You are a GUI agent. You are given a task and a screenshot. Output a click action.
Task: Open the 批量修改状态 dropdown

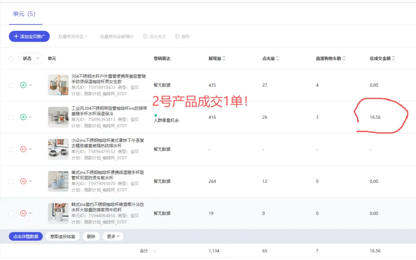[x=73, y=37]
